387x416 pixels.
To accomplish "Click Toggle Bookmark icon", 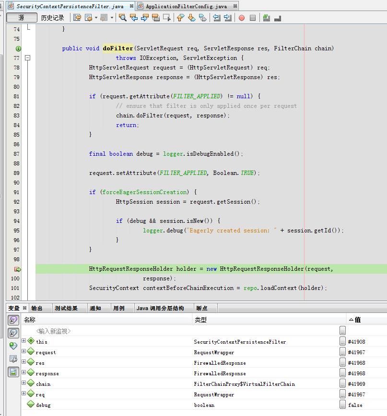I will tap(203, 18).
